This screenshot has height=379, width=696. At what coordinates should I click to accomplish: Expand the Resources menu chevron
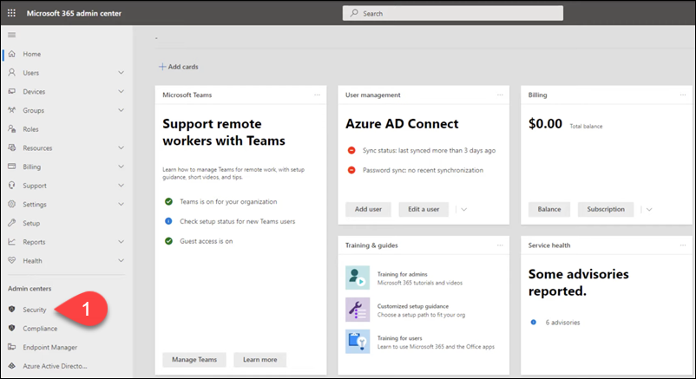(121, 147)
